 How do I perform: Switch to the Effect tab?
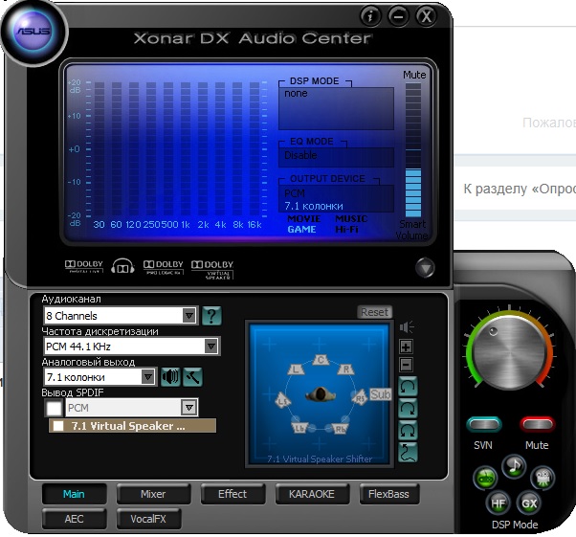[x=233, y=494]
